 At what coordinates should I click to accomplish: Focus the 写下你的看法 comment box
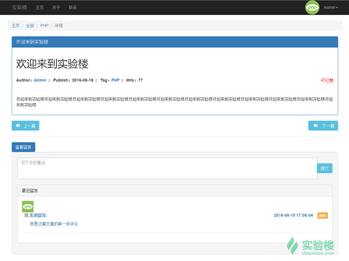[168, 168]
